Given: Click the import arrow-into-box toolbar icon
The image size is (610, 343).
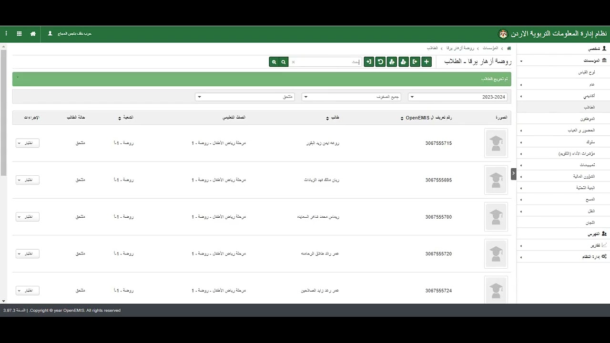Looking at the screenshot, I should [x=369, y=61].
